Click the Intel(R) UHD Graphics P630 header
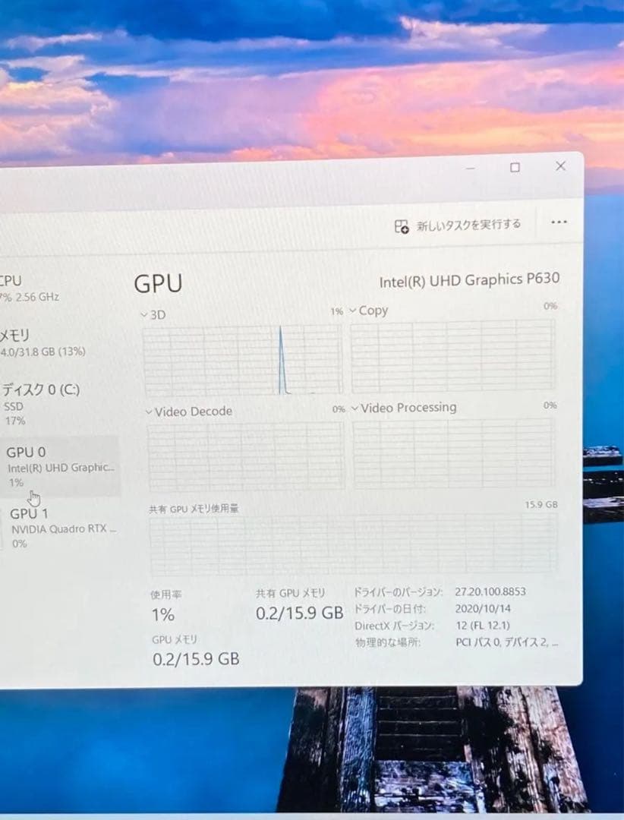 470,279
